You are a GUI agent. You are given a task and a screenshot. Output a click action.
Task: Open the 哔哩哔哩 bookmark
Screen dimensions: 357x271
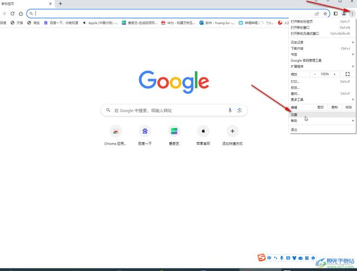point(256,23)
